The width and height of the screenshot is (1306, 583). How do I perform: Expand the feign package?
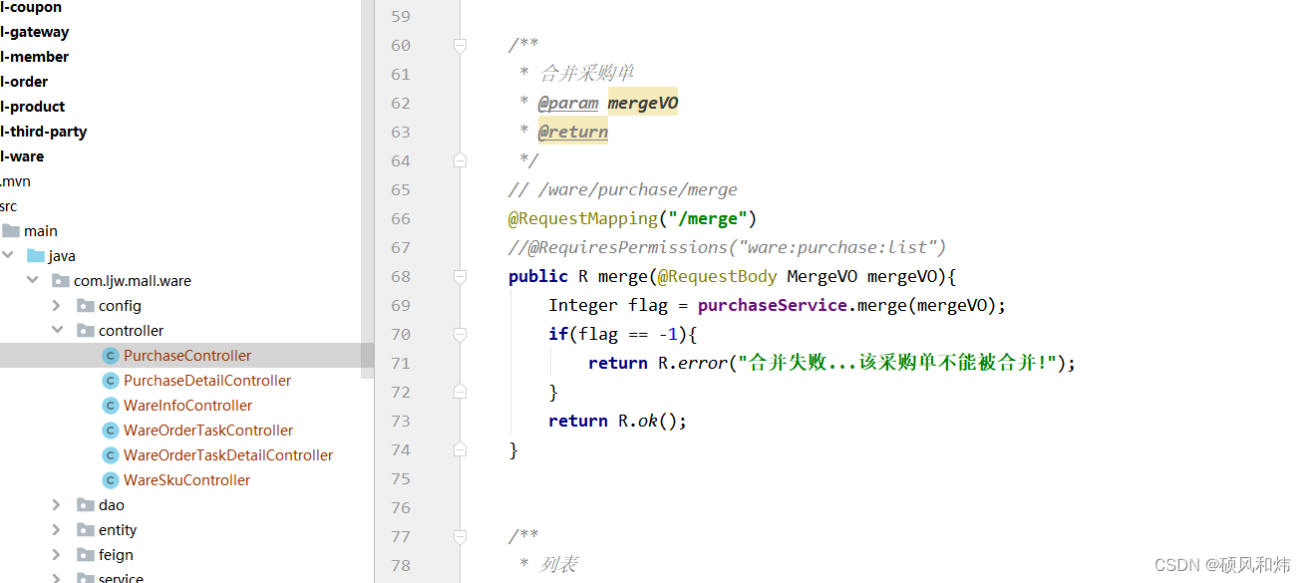[57, 555]
